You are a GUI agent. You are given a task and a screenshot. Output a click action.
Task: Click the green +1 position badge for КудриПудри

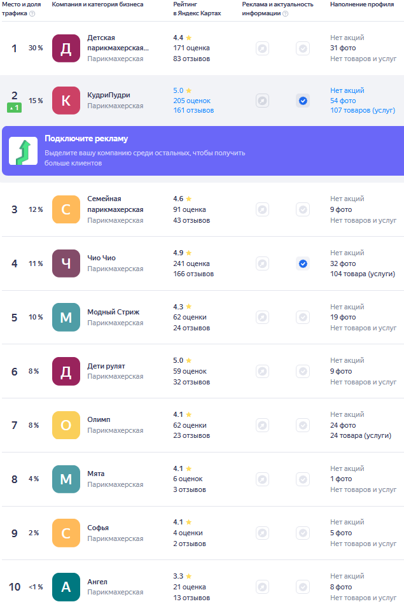click(x=15, y=108)
